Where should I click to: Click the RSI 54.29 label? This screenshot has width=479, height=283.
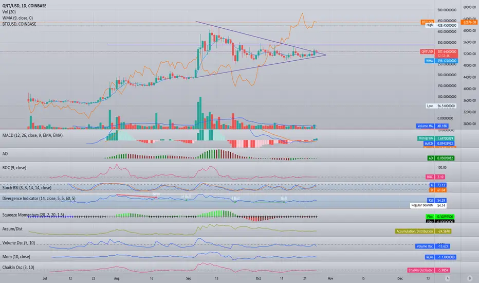click(437, 200)
